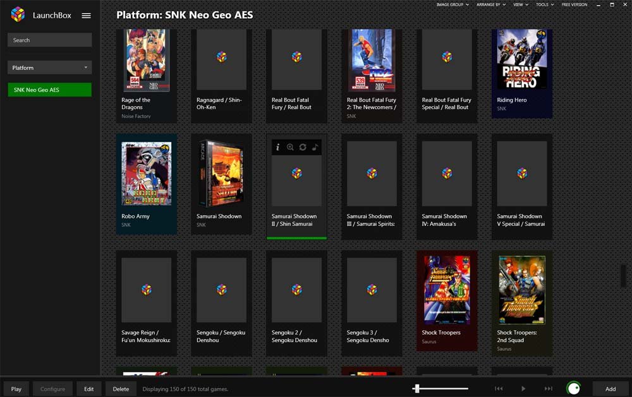Select the Rage of the Dragons cover art

[x=147, y=60]
